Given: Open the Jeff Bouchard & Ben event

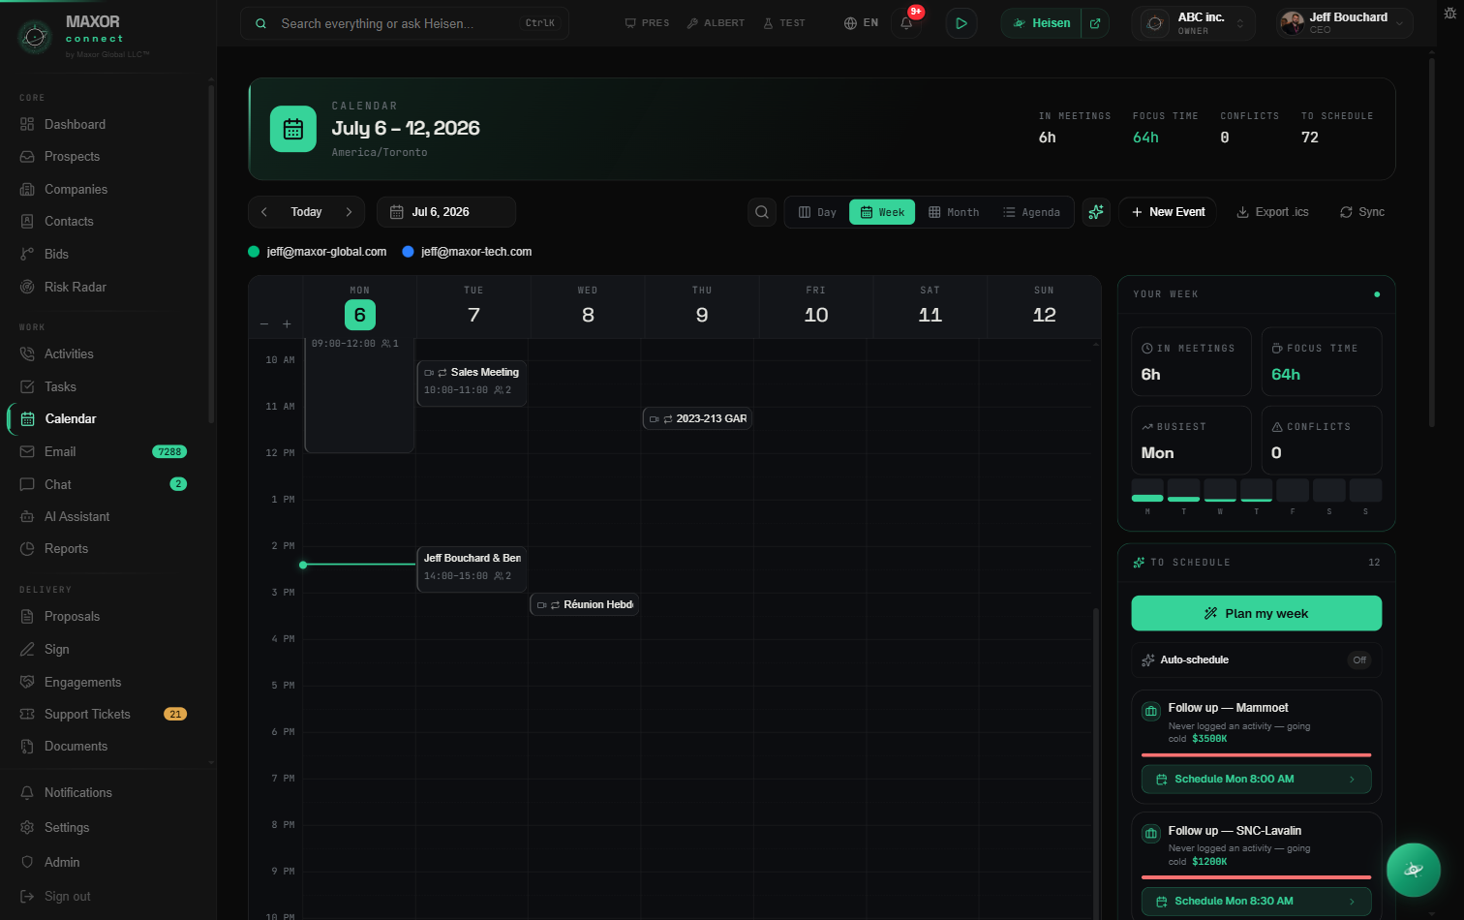Looking at the screenshot, I should 472,567.
